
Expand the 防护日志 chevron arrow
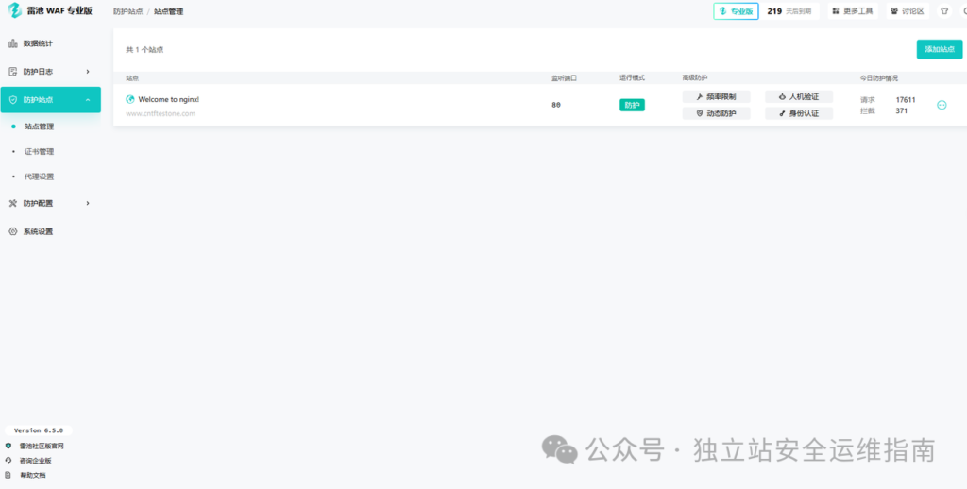pos(88,72)
